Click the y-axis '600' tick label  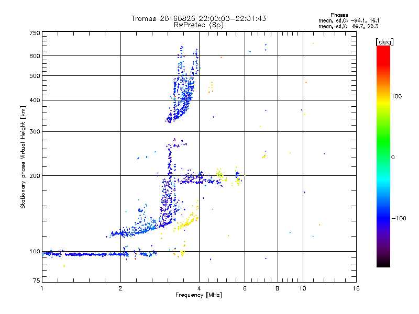(x=35, y=56)
